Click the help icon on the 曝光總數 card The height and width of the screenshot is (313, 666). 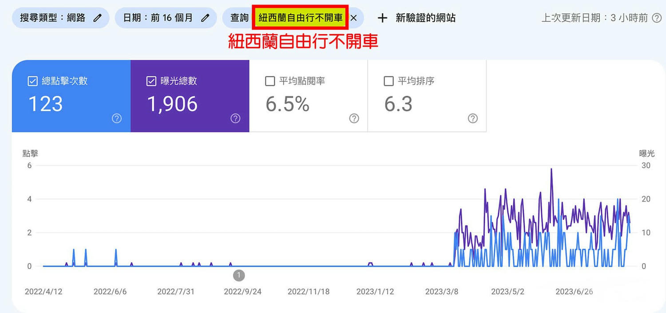click(x=235, y=119)
